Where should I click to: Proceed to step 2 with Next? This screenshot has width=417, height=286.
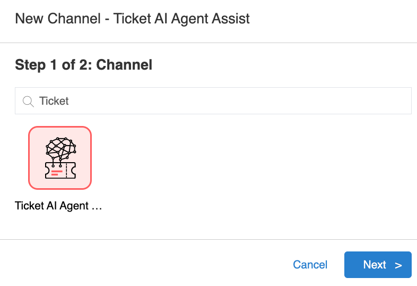tap(377, 265)
